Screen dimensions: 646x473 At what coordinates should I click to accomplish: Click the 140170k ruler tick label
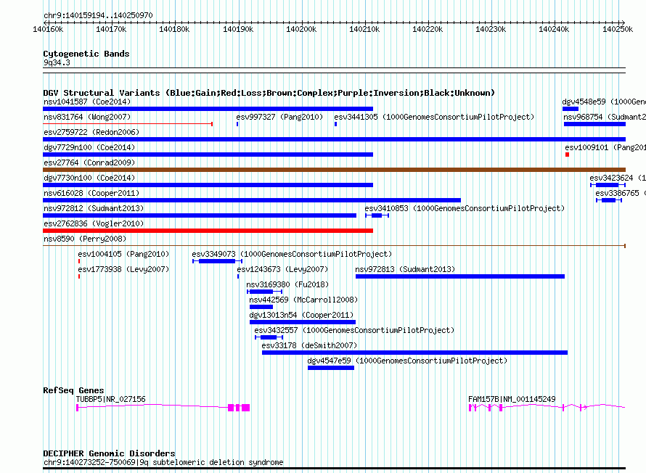[111, 29]
